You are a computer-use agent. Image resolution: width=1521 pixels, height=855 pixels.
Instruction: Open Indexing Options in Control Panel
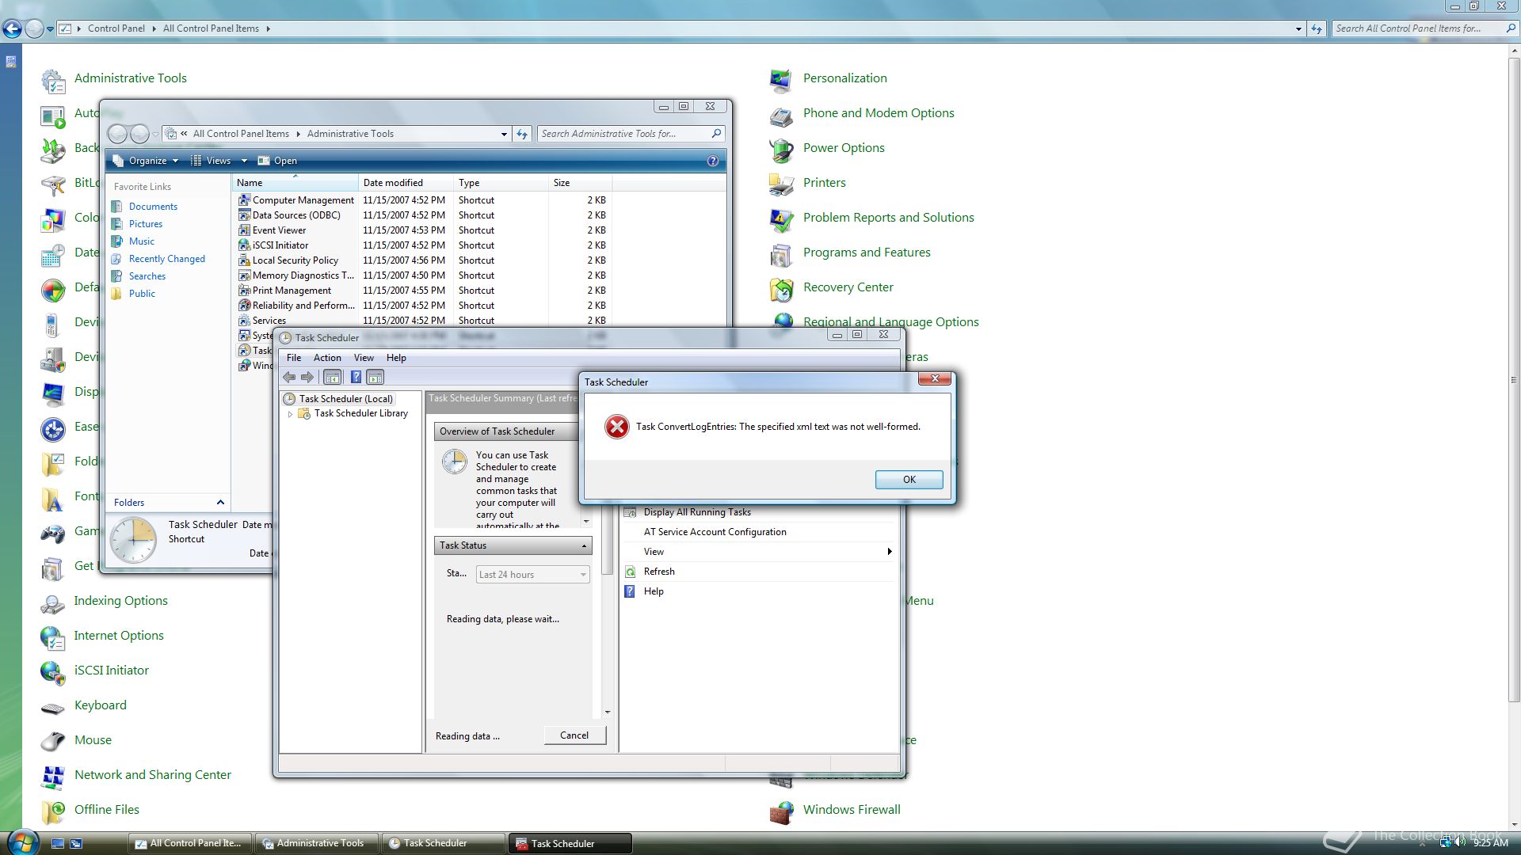tap(120, 601)
